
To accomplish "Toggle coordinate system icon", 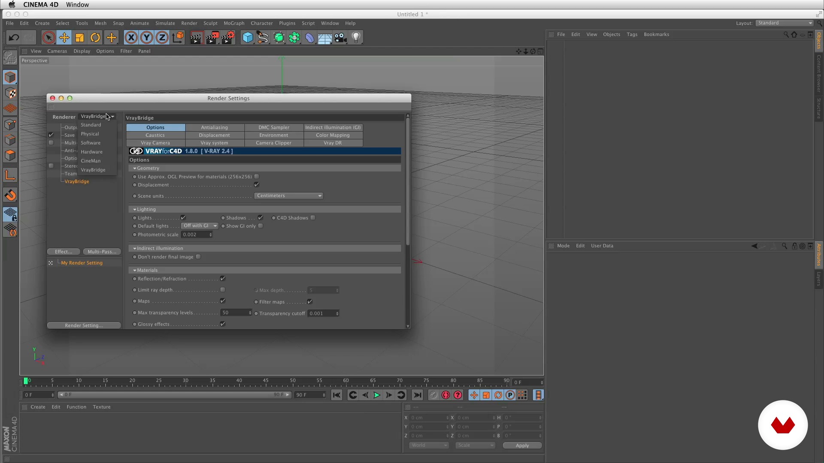I will (x=178, y=38).
